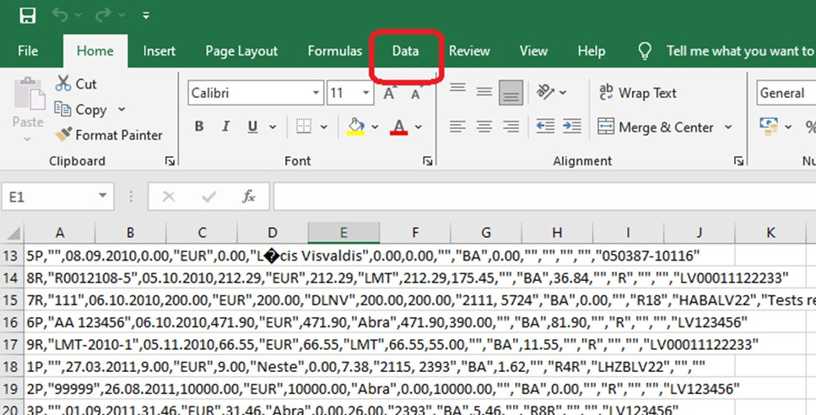Click Accounting Number Format icon
This screenshot has width=816, height=415.
pyautogui.click(x=769, y=127)
